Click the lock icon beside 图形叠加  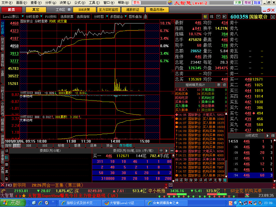pos(145,16)
